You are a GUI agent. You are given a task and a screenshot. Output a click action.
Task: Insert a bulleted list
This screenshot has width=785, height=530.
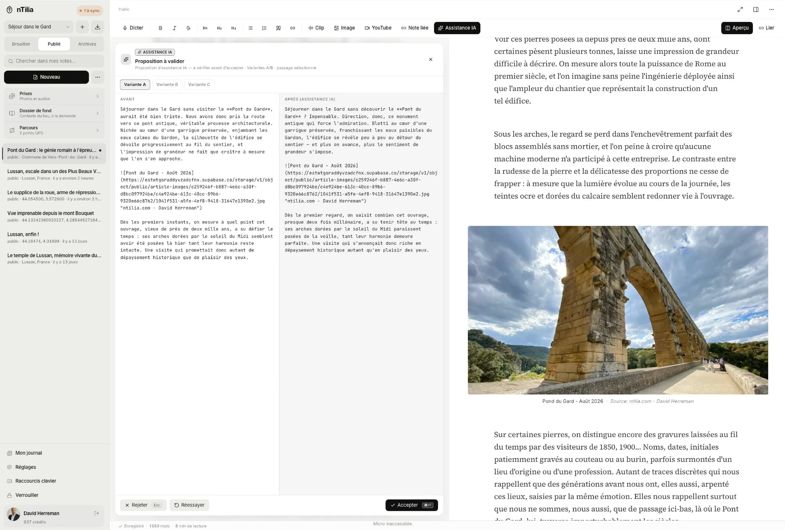[x=250, y=28]
